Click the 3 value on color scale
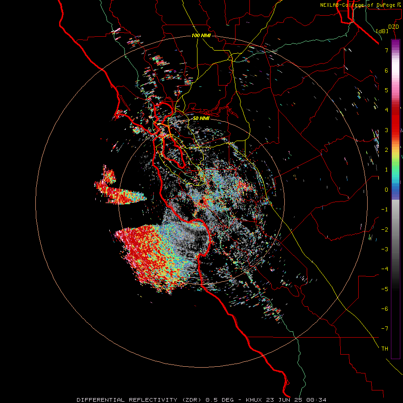The image size is (403, 403). (x=386, y=130)
